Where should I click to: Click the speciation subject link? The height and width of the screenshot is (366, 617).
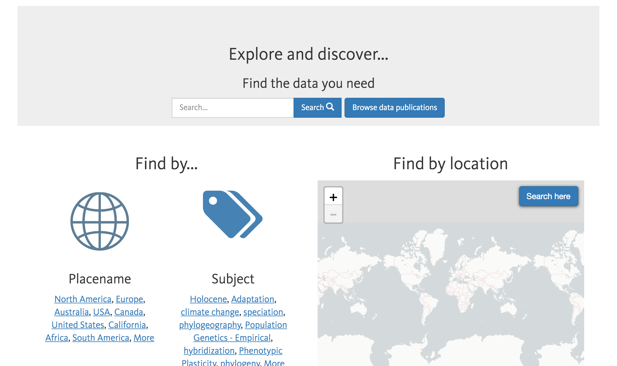point(263,312)
